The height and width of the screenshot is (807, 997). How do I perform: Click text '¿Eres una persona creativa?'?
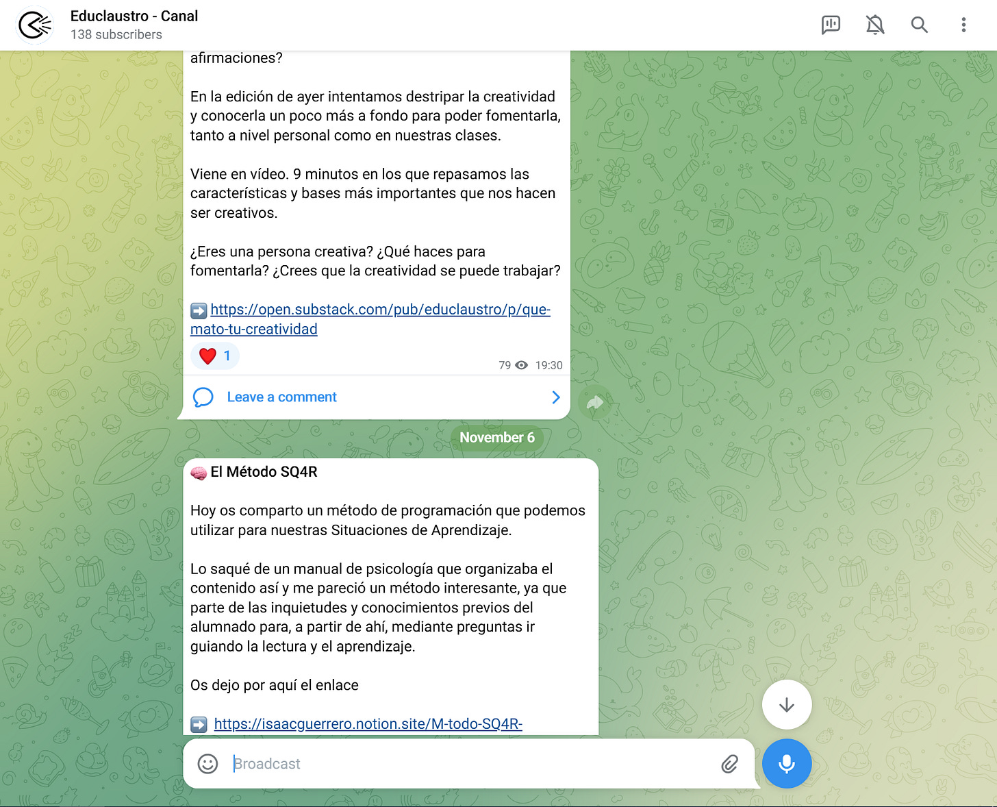281,251
